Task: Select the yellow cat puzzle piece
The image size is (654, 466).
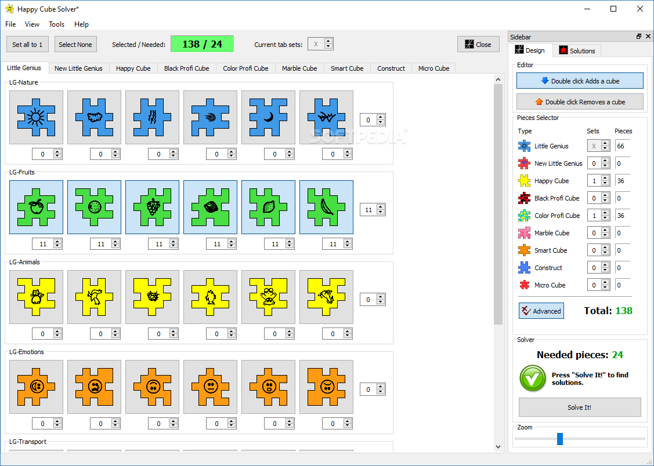Action: 37,297
